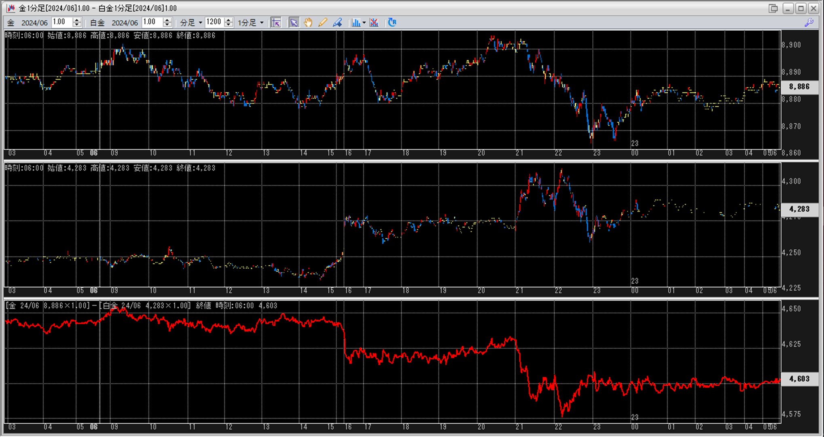
Task: Select the orange pencil draw tool
Action: (x=323, y=23)
